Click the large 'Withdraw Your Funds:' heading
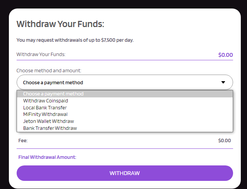247x189 pixels. (60, 24)
